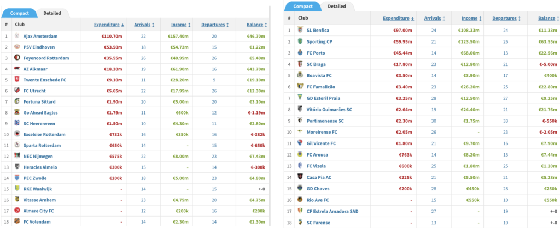Click the Go Ahead Eagles crest

(x=17, y=112)
